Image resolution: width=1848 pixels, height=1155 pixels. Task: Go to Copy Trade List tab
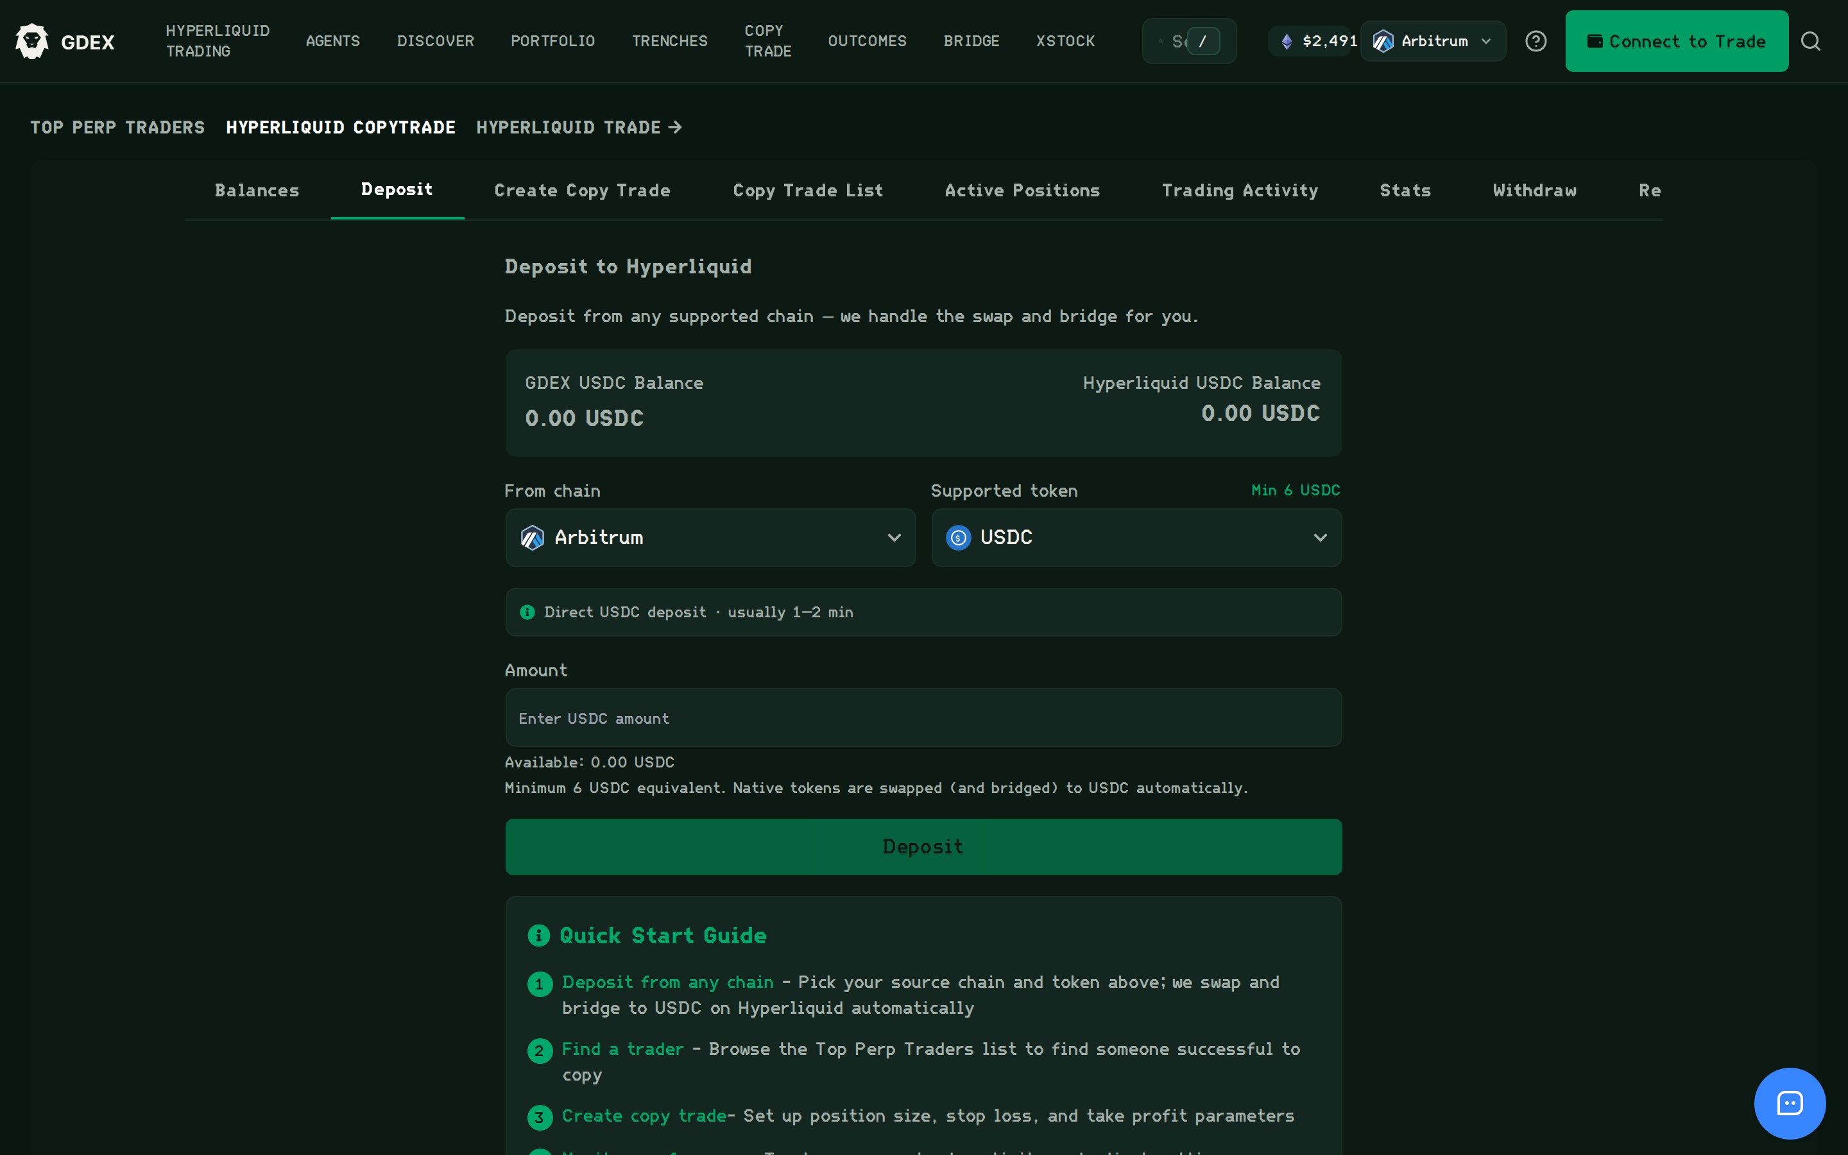click(808, 190)
